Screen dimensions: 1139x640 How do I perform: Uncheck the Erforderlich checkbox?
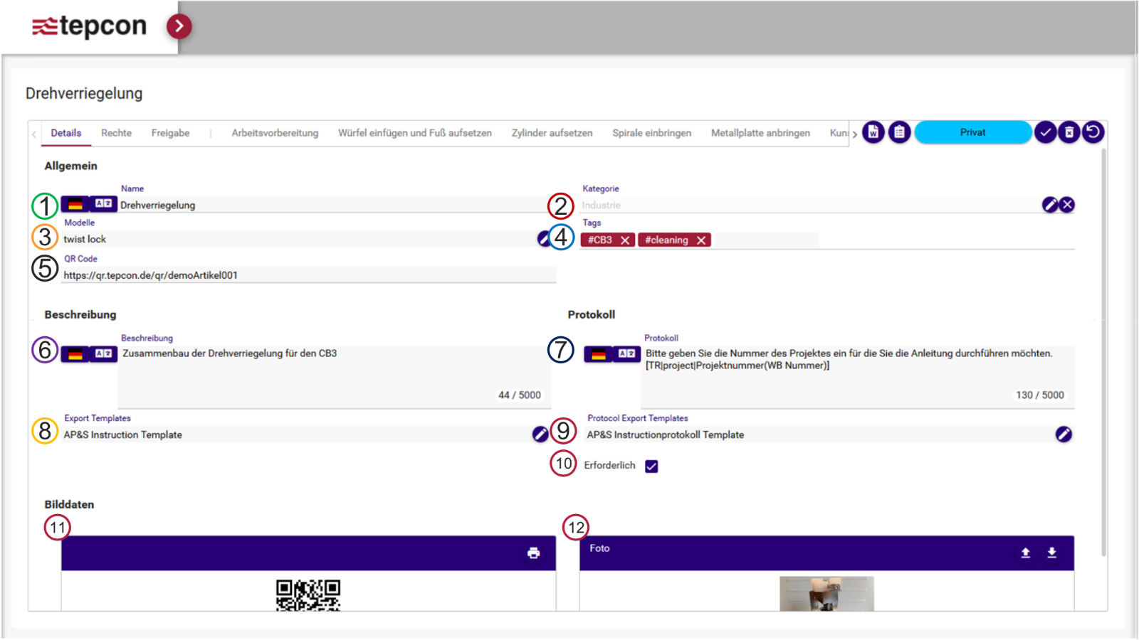click(651, 466)
